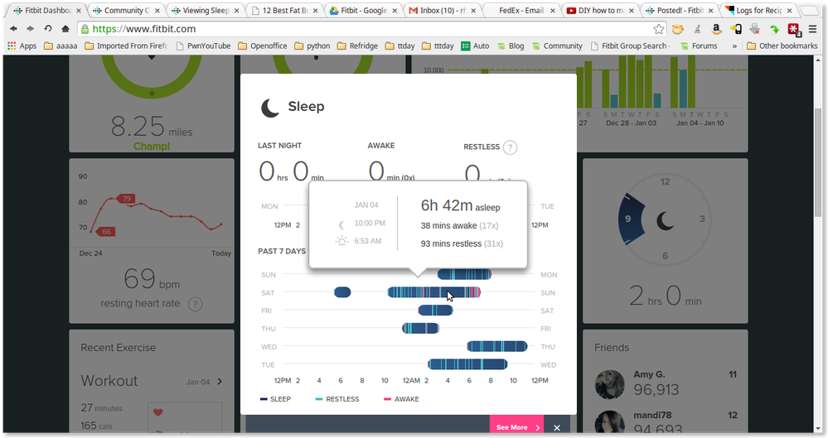The height and width of the screenshot is (438, 828).
Task: Click the short SAT nap sleep bar
Action: point(342,292)
